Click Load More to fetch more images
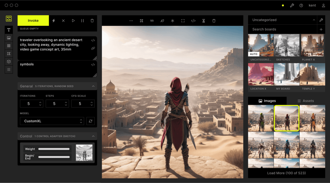 [x=287, y=173]
